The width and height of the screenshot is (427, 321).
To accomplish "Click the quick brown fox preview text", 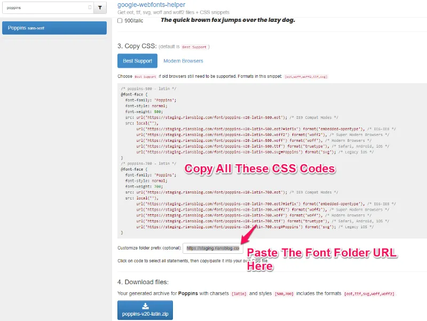I will [x=230, y=20].
